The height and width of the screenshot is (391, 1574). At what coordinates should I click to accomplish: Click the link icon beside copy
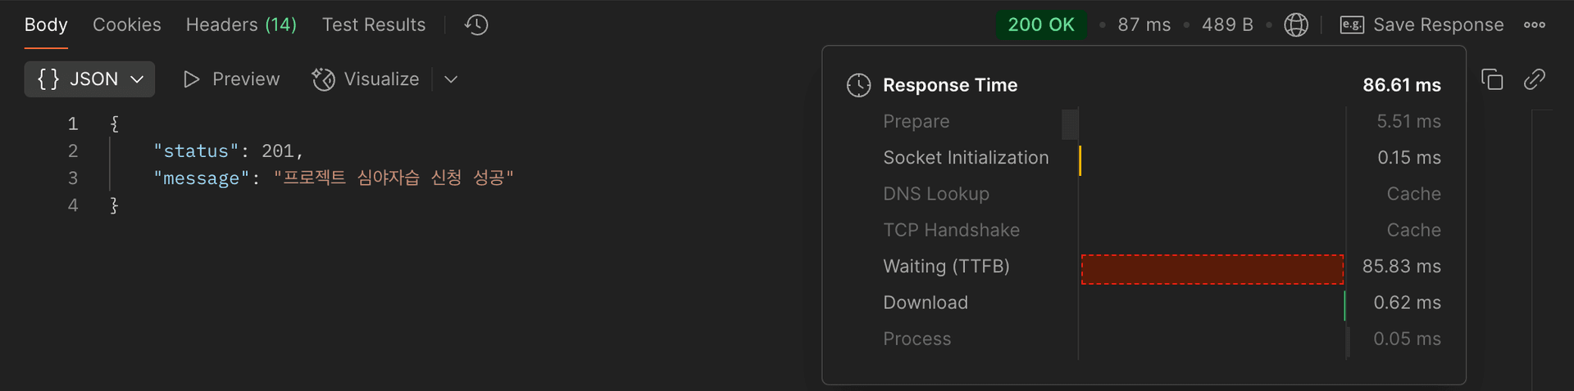click(1534, 79)
